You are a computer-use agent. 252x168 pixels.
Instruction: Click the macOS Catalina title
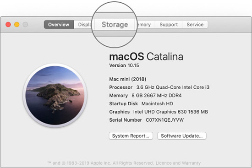pos(146,57)
